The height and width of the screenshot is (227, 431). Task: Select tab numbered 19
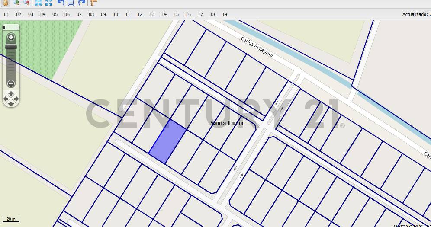[225, 14]
